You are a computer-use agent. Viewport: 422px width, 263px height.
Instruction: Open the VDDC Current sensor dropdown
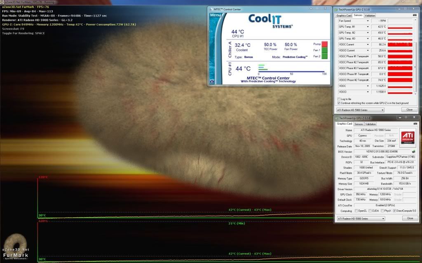coord(368,44)
